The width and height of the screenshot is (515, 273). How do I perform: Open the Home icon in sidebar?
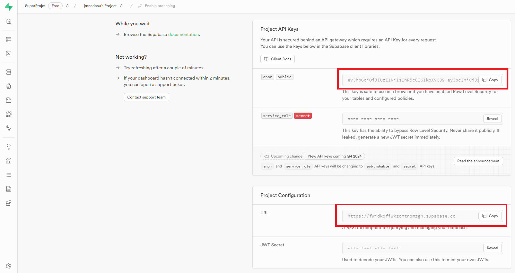pos(9,21)
